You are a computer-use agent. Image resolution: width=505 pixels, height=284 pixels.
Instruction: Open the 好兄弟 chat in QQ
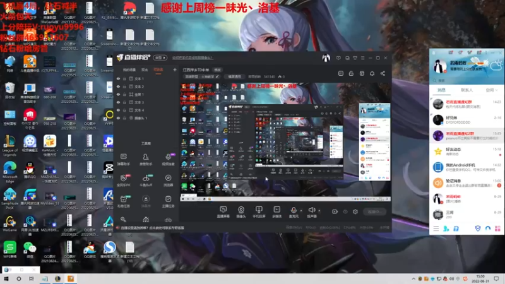[x=466, y=120]
